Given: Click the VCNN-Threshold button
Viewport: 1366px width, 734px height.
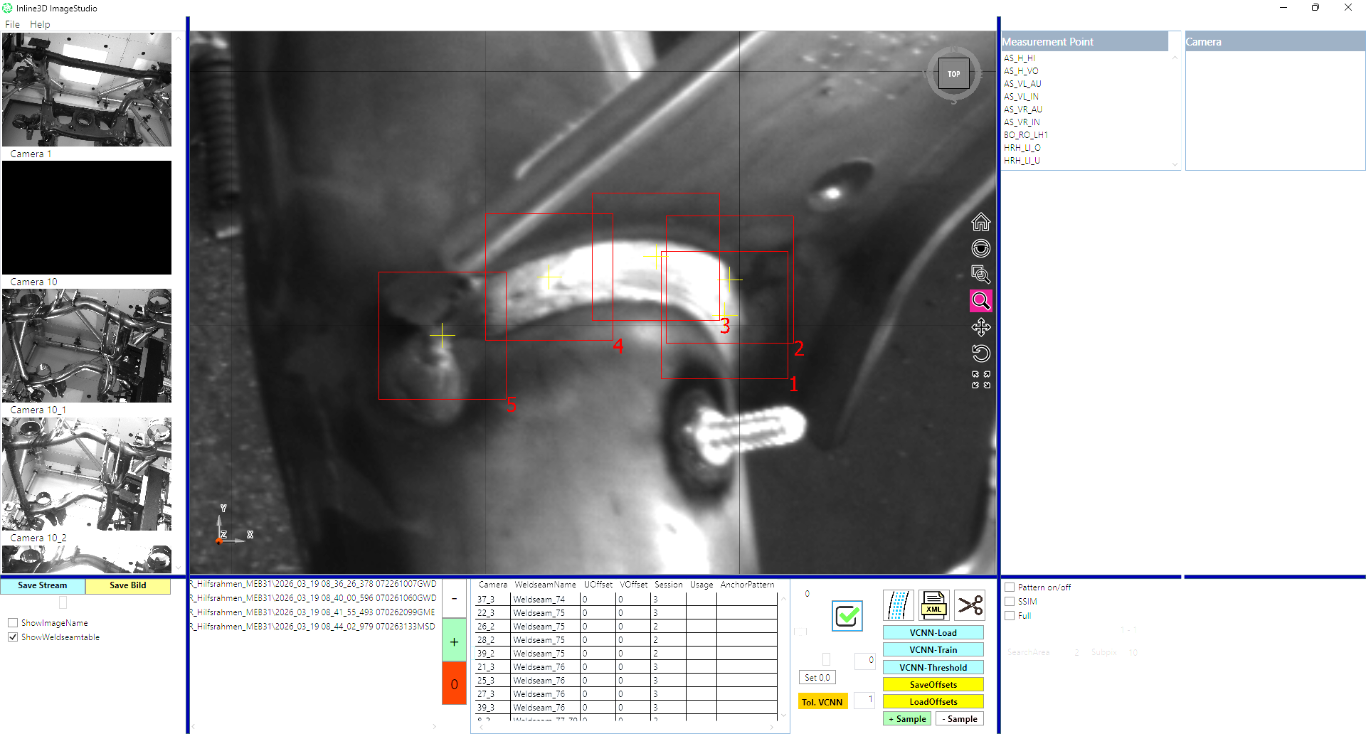Looking at the screenshot, I should [933, 668].
